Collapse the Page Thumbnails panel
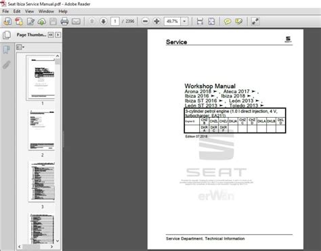This screenshot has height=251, width=321. pyautogui.click(x=51, y=35)
